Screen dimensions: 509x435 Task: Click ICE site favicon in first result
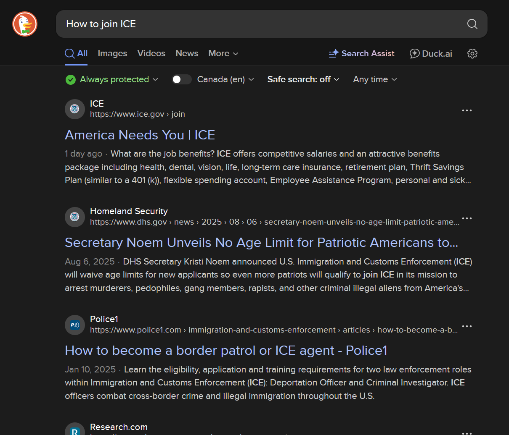click(75, 109)
